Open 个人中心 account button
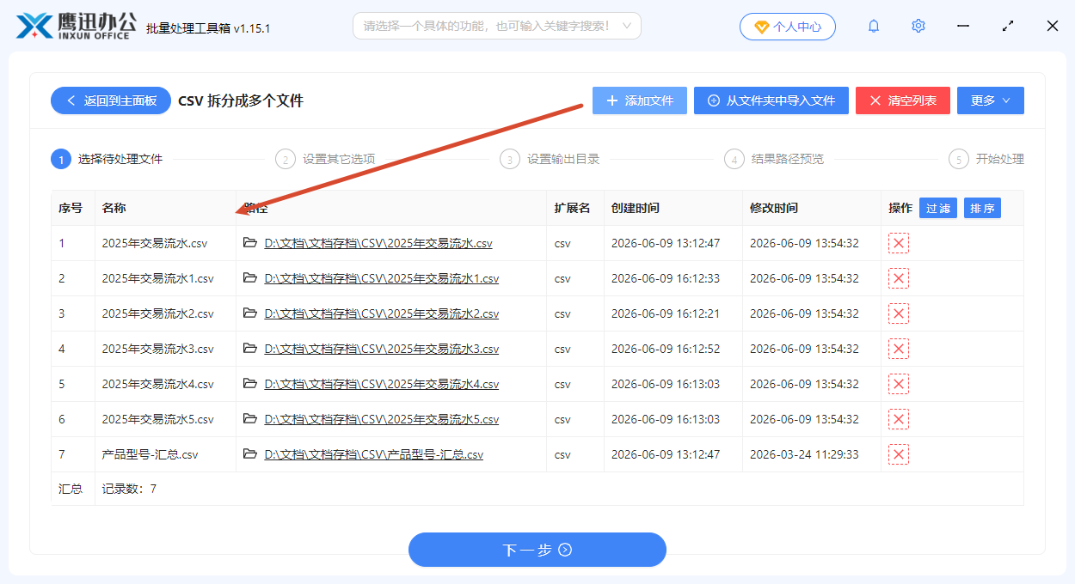Screen dimensions: 1075x584 tap(787, 27)
